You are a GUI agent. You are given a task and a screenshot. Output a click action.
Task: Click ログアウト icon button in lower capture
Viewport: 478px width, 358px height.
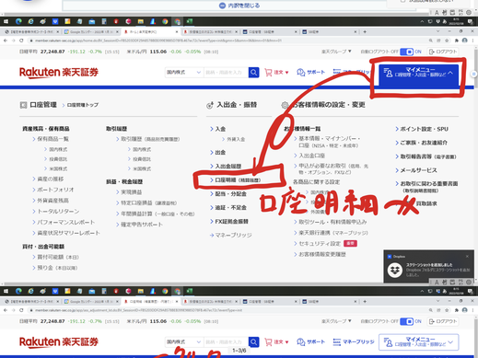(443, 321)
